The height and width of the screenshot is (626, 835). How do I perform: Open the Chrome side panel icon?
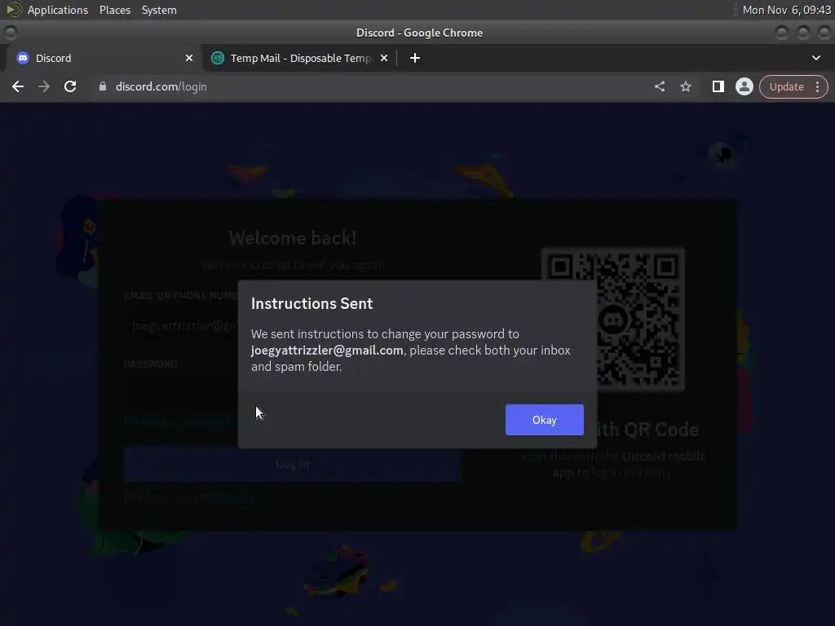(718, 86)
